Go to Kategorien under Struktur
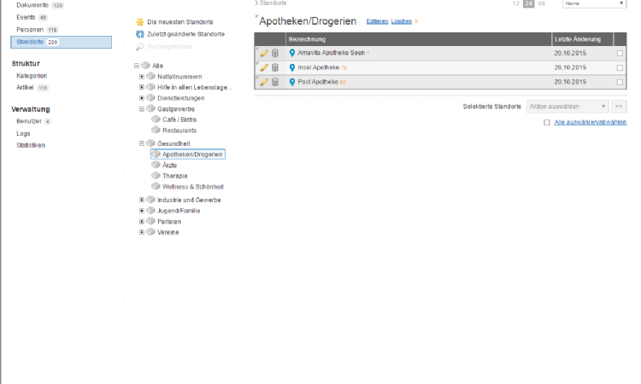 tap(32, 76)
